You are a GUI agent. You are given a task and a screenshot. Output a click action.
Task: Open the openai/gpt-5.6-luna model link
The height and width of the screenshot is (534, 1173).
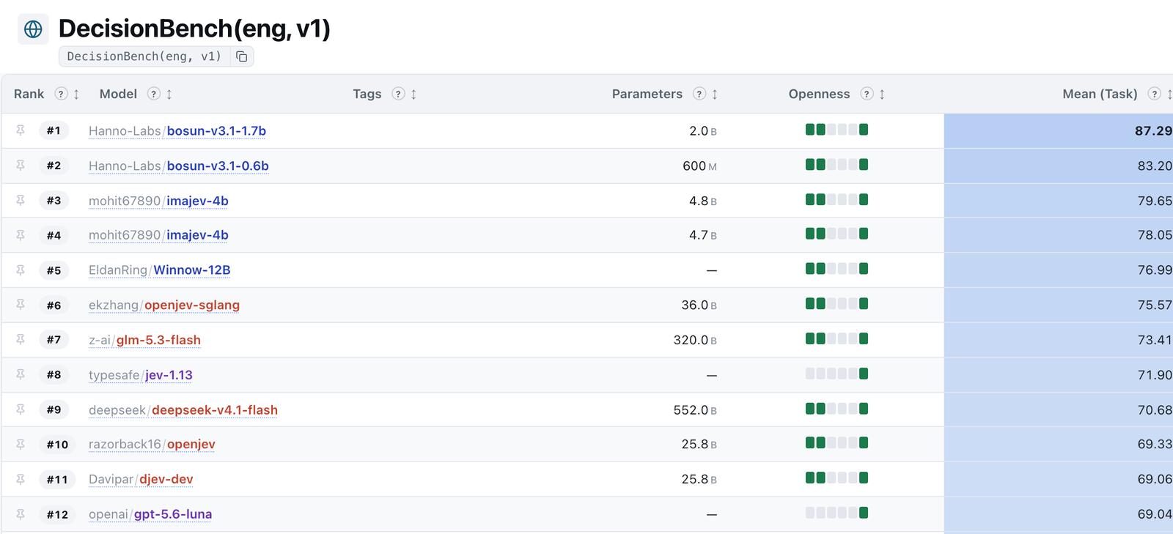point(150,514)
